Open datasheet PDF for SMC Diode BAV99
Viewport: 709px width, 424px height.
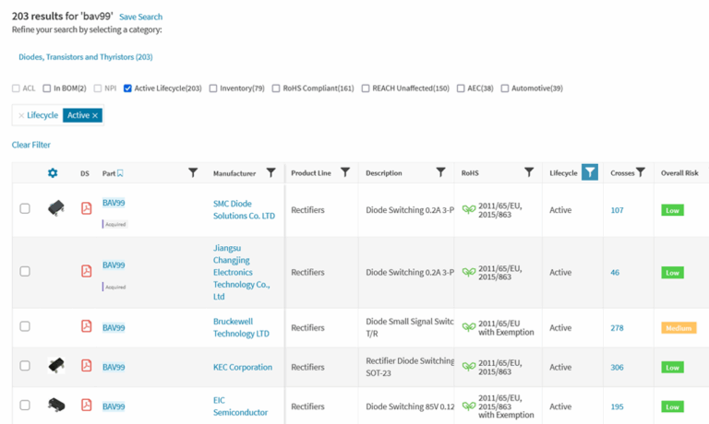click(x=87, y=208)
